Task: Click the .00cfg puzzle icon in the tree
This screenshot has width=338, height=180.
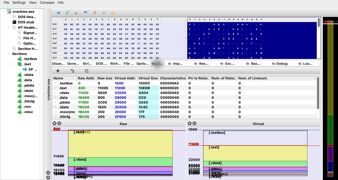Action: pyautogui.click(x=20, y=101)
